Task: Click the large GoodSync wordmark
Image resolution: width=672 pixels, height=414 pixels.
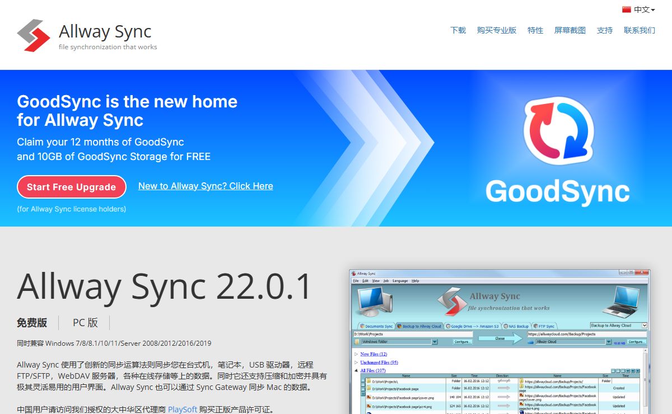Action: coord(558,192)
